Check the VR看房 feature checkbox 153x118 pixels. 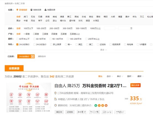pos(138,45)
